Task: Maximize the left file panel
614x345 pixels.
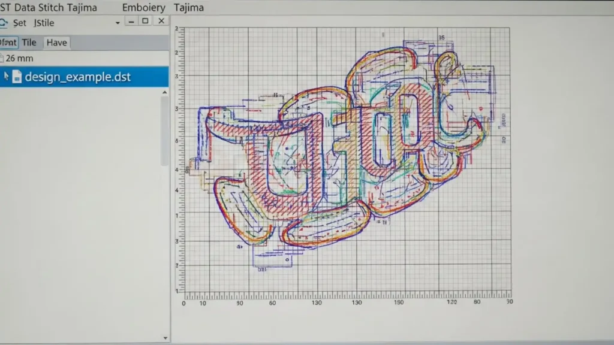Action: point(146,21)
